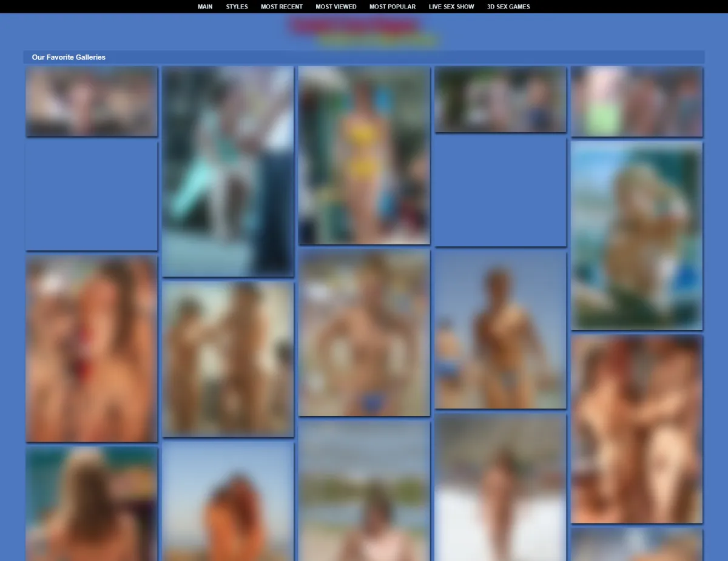Open the MOST POPULAR page
This screenshot has height=561, width=728.
click(x=393, y=7)
